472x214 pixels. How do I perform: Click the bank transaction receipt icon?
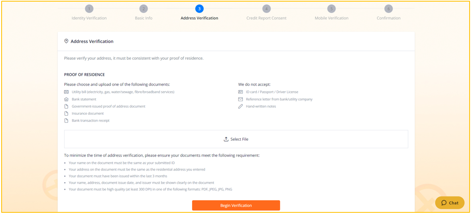(67, 121)
